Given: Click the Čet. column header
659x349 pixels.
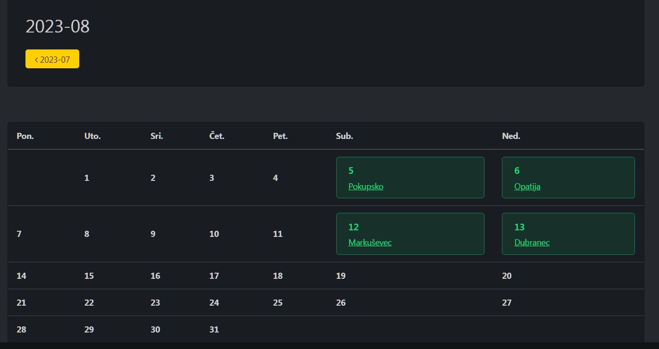Looking at the screenshot, I should pyautogui.click(x=217, y=136).
